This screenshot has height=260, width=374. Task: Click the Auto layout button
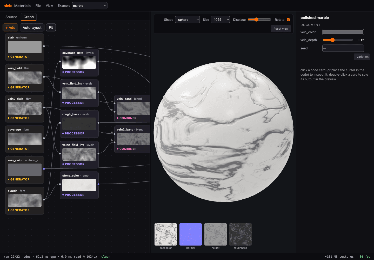click(x=32, y=28)
